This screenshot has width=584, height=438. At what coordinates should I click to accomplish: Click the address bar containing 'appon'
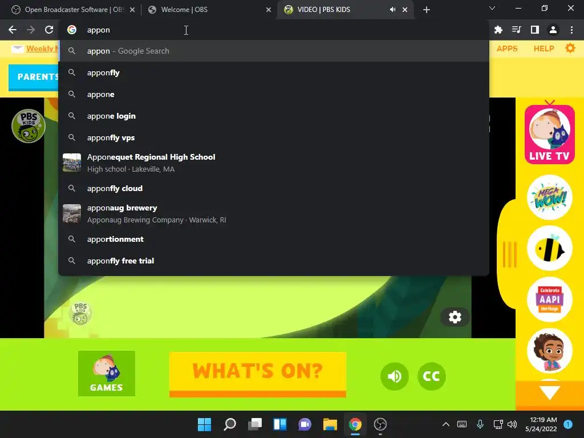[x=274, y=30]
